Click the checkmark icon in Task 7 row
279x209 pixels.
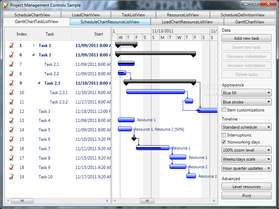(x=11, y=149)
